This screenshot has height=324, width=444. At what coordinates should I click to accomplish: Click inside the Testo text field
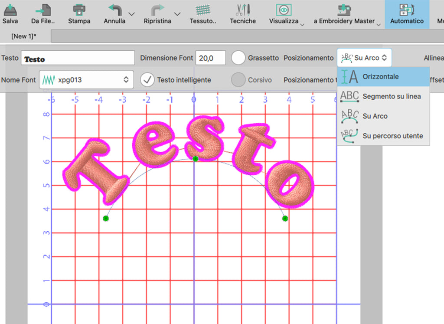[78, 57]
